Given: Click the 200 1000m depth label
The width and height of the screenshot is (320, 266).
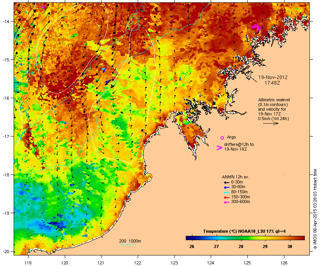Looking at the screenshot, I should point(130,241).
